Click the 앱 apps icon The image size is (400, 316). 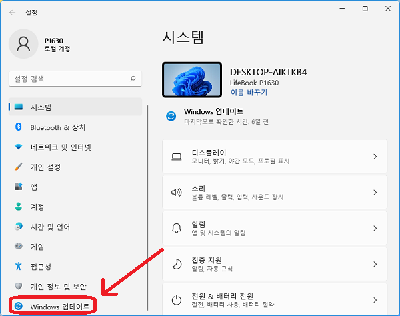pyautogui.click(x=19, y=187)
